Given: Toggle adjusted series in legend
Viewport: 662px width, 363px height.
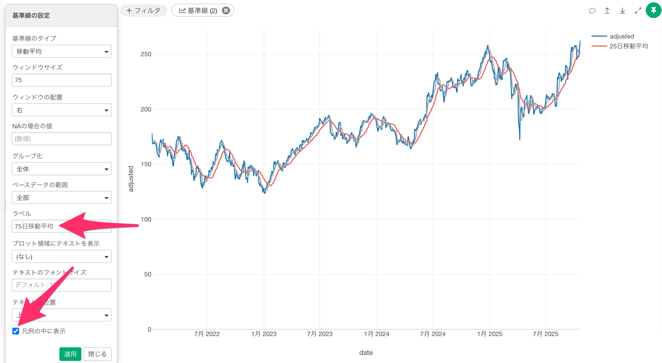Looking at the screenshot, I should click(621, 36).
